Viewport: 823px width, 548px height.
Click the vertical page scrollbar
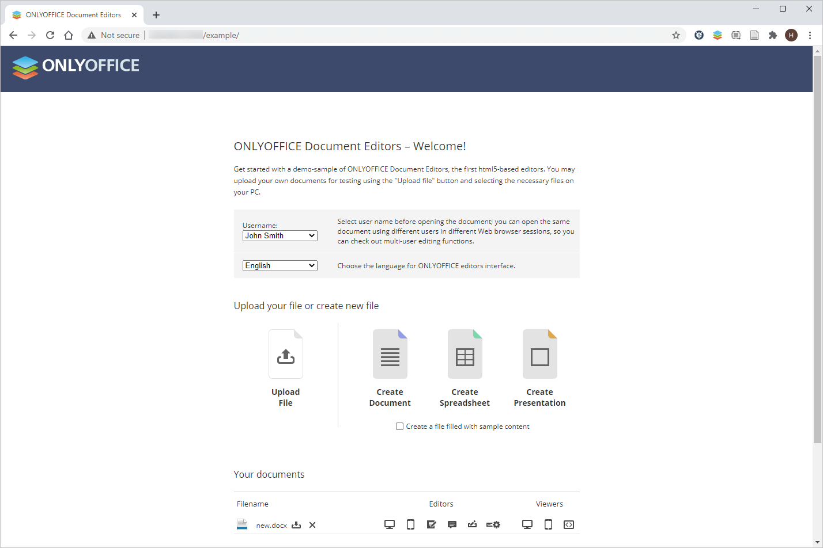coord(817,249)
